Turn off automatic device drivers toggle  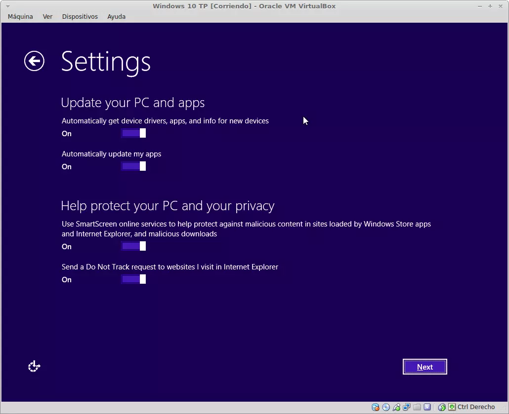[x=133, y=133]
